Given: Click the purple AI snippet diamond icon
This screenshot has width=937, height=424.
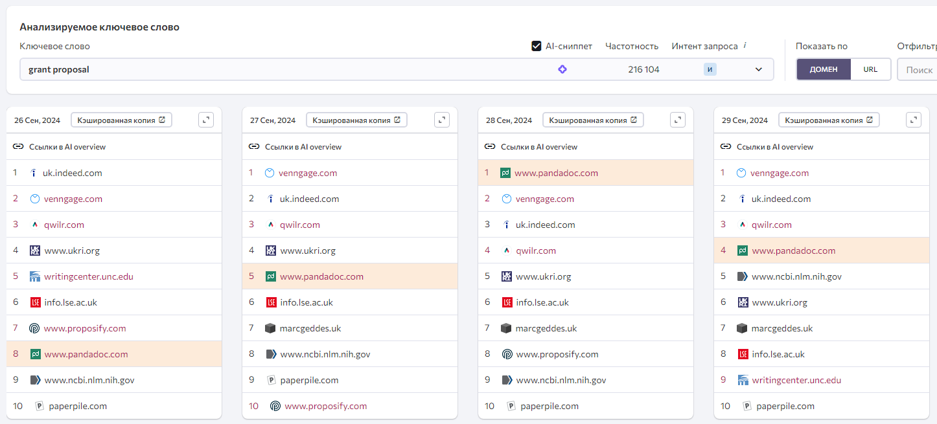Looking at the screenshot, I should [562, 69].
